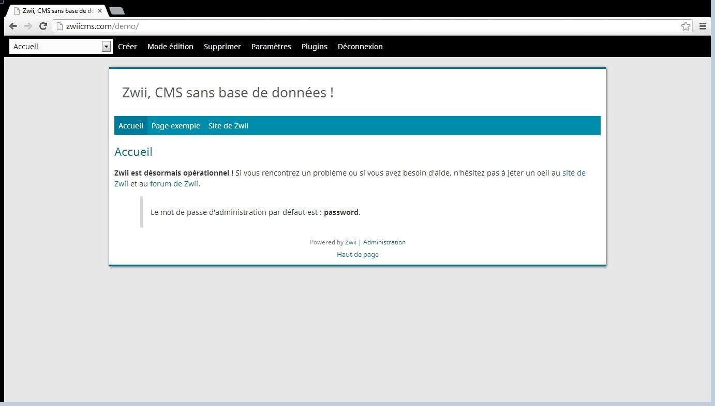Open the page selection combo box
Image resolution: width=715 pixels, height=406 pixels.
(x=57, y=46)
